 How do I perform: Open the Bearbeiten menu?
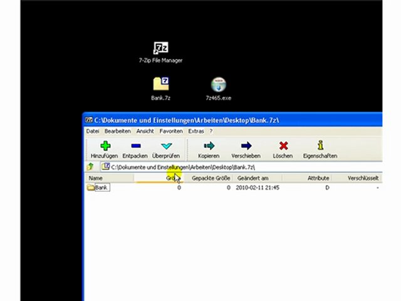[x=117, y=131]
